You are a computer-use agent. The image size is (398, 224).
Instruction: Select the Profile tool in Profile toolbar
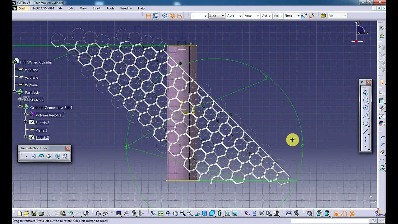click(365, 93)
